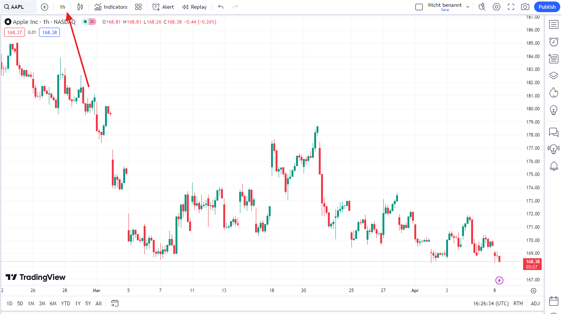This screenshot has height=314, width=561.
Task: Open the chats speech bubble panel
Action: pyautogui.click(x=554, y=132)
